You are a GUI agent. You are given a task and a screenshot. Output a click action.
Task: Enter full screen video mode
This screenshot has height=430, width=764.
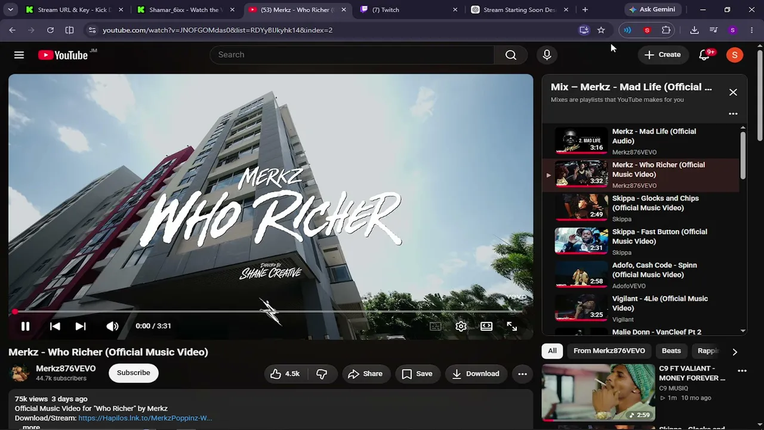coord(512,326)
